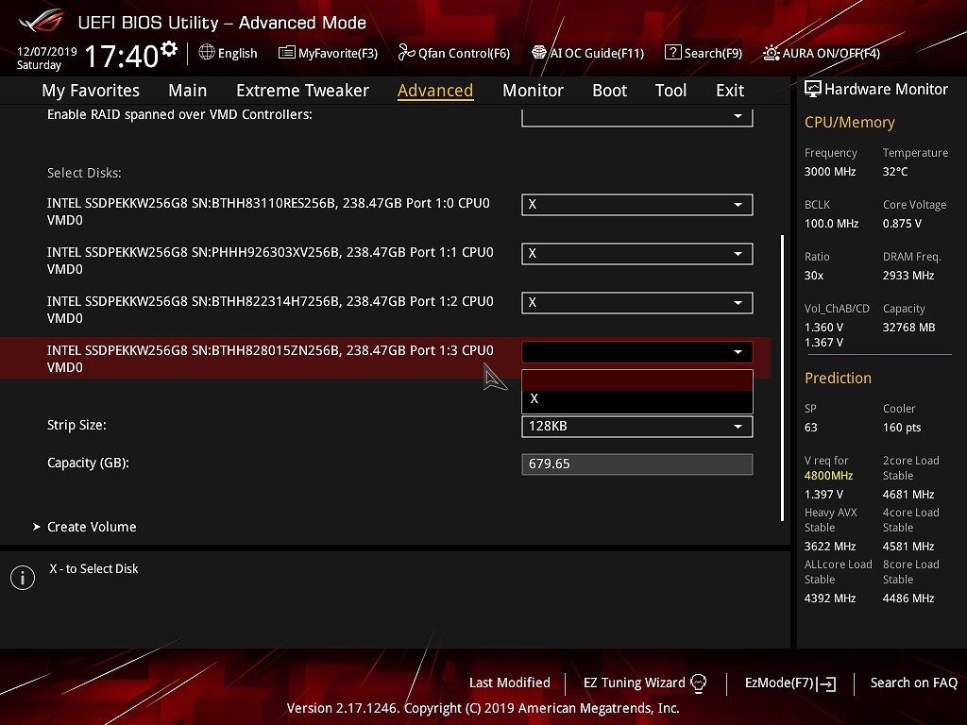Click the Capacity (GB) input field

(x=636, y=464)
